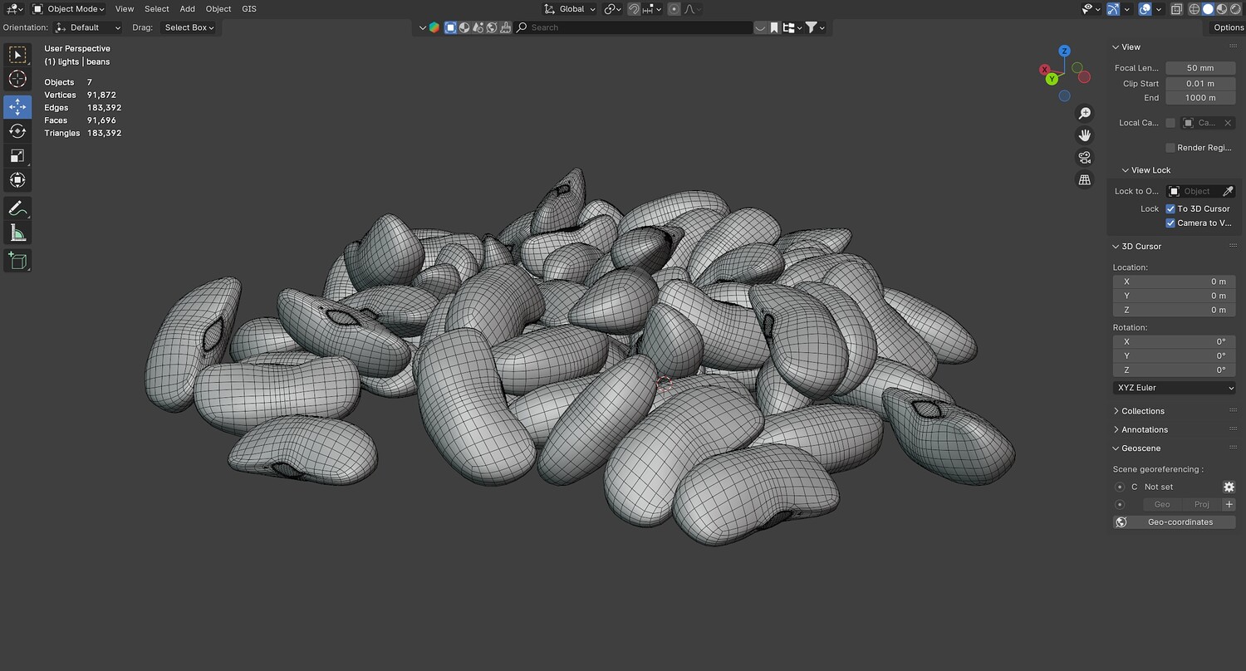Open the GIS menu
Image resolution: width=1246 pixels, height=671 pixels.
(249, 9)
